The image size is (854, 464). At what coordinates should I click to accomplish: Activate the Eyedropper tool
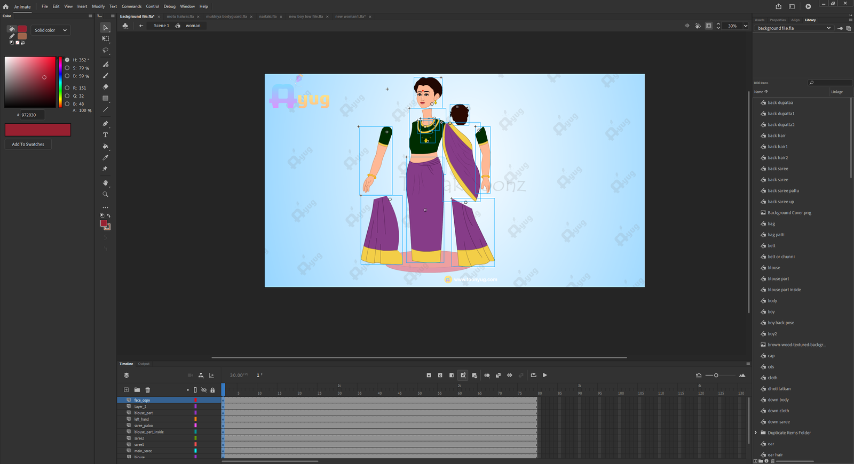(105, 157)
